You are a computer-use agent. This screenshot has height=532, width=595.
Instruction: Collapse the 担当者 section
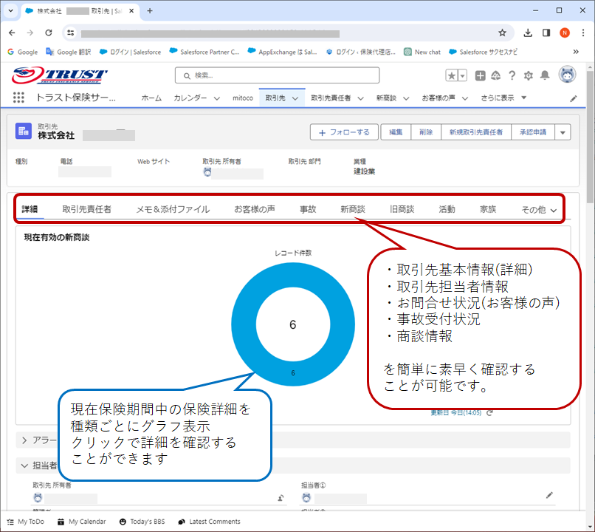click(x=24, y=465)
